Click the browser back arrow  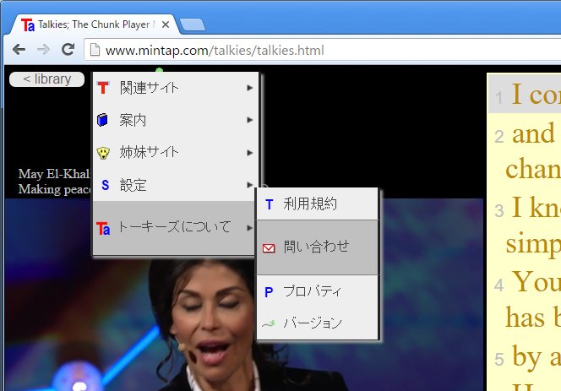tap(20, 50)
